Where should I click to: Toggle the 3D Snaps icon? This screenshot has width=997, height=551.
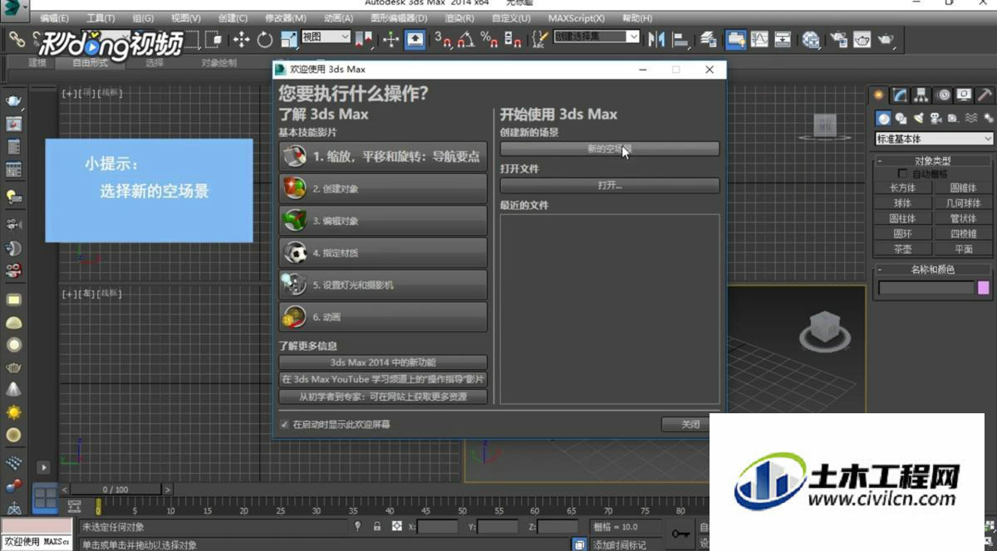click(x=445, y=39)
